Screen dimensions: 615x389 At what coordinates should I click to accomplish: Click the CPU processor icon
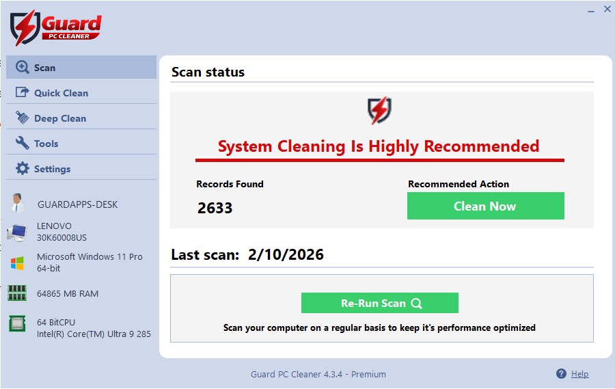tap(17, 323)
